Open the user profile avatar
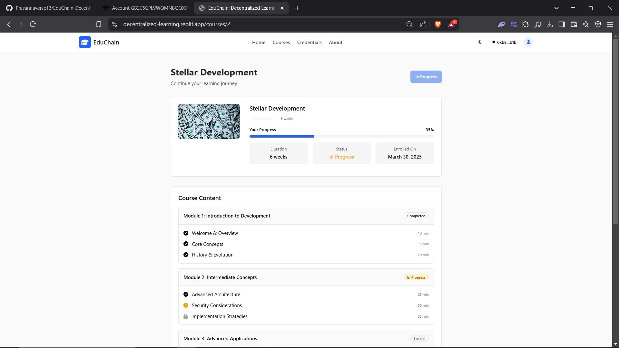 tap(528, 42)
